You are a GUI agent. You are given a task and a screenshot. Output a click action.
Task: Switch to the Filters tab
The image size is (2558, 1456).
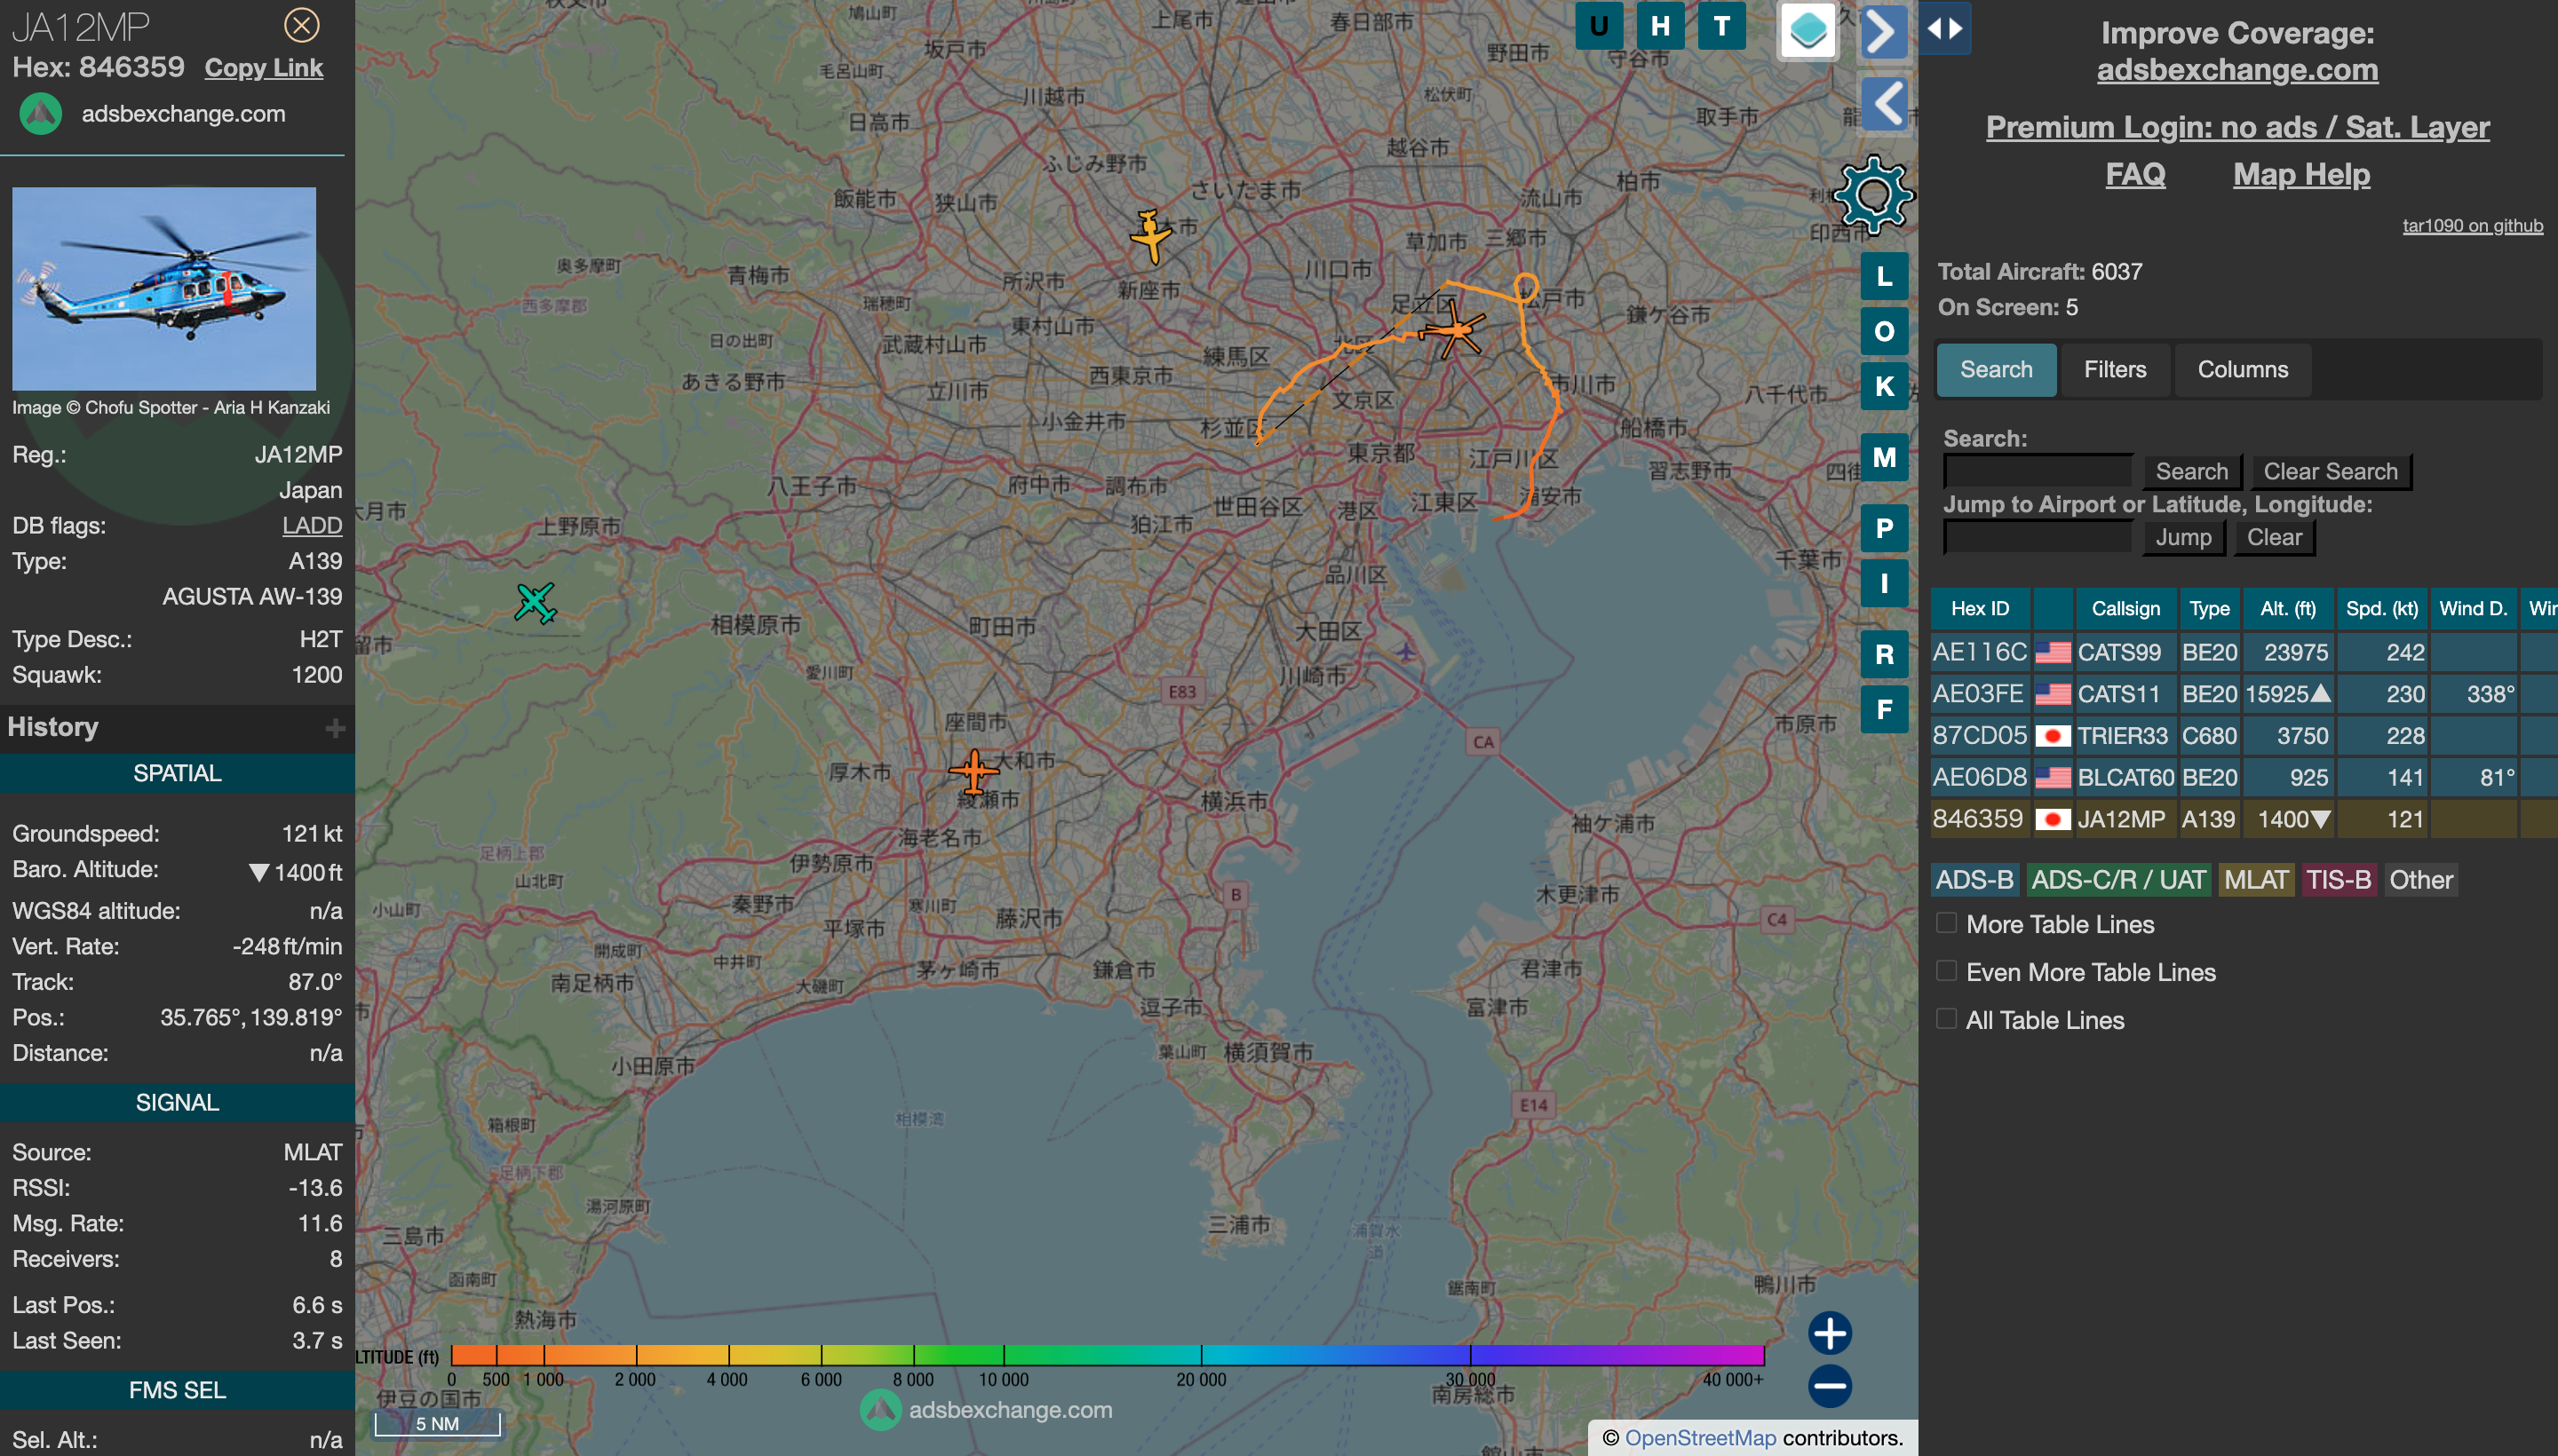pyautogui.click(x=2114, y=370)
